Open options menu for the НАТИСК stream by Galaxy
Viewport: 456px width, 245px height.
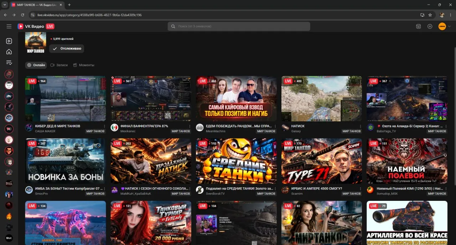click(x=361, y=126)
